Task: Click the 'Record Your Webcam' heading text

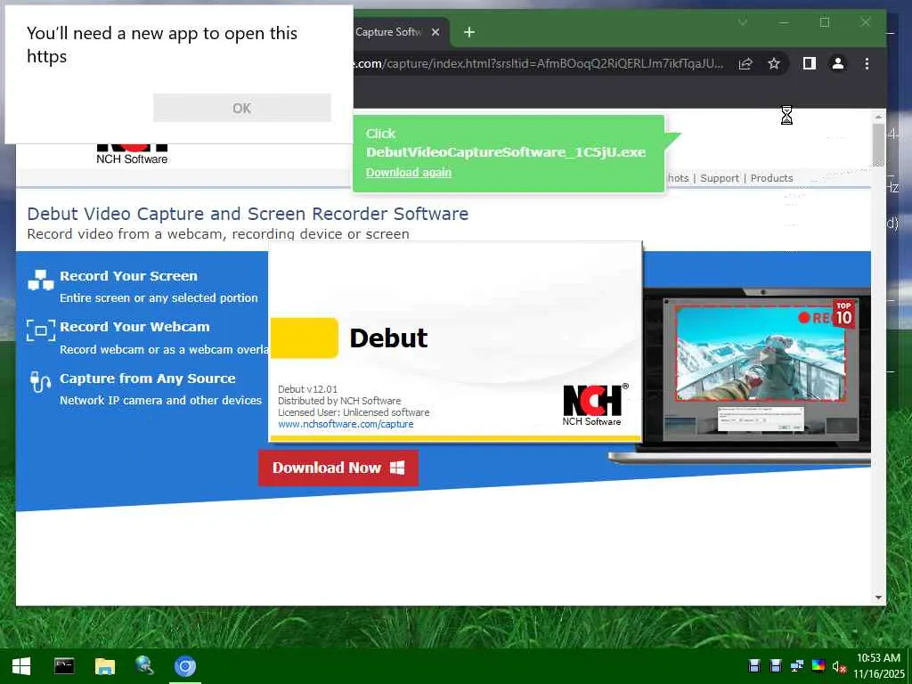Action: [x=134, y=327]
